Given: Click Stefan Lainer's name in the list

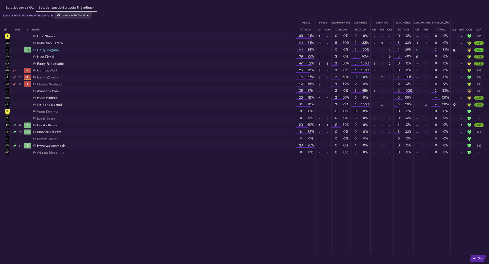Looking at the screenshot, I should (47, 139).
